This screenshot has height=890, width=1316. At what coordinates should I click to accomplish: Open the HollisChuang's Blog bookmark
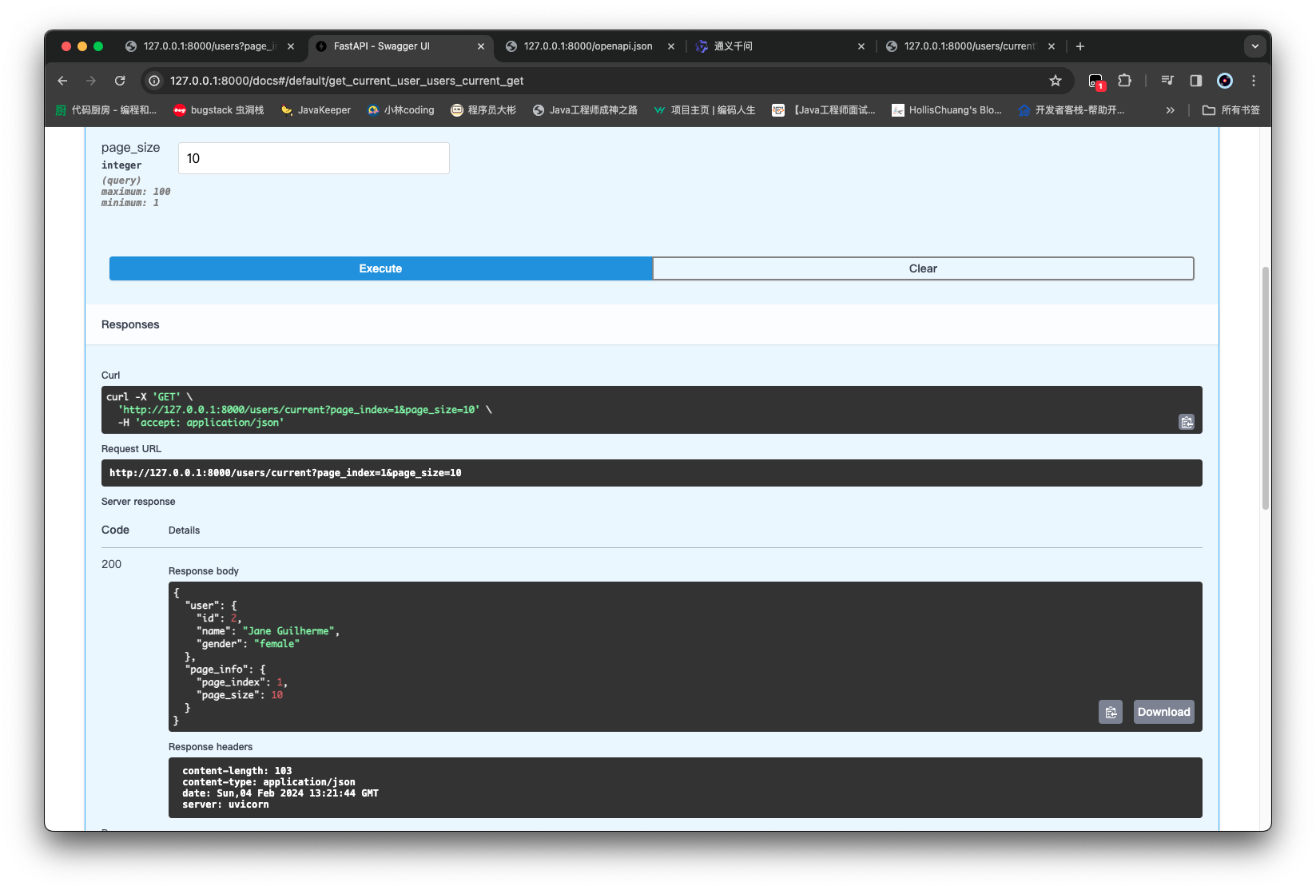[x=947, y=110]
